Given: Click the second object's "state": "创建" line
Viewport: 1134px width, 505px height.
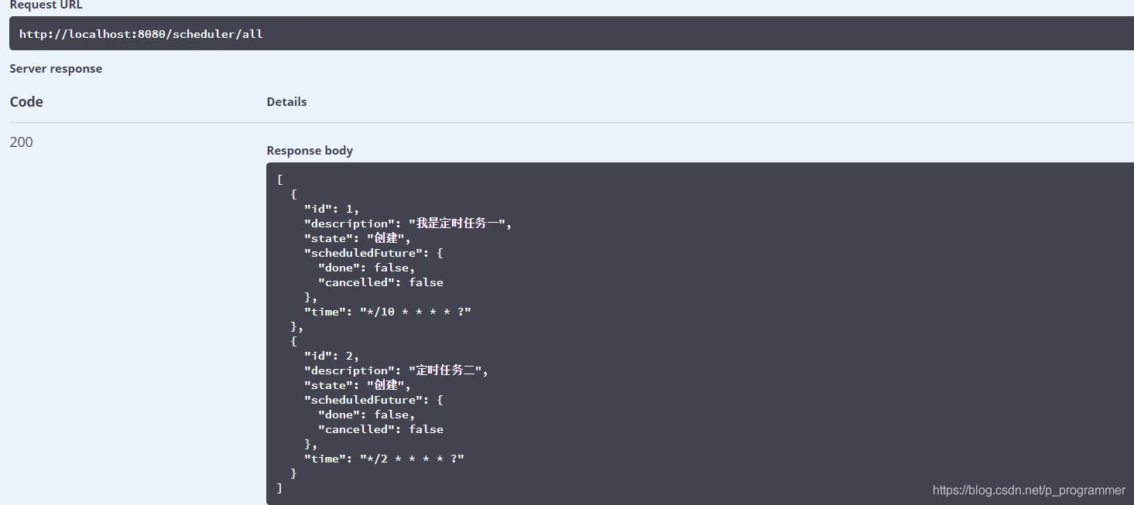Looking at the screenshot, I should click(x=357, y=385).
